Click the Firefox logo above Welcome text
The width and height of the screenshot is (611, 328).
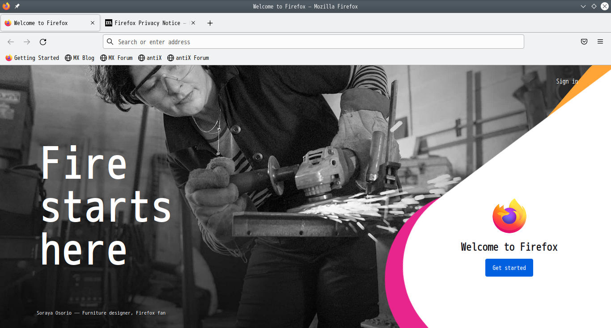(509, 216)
